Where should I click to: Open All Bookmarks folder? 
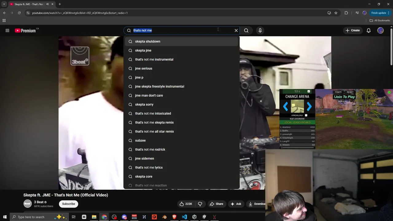point(380,21)
